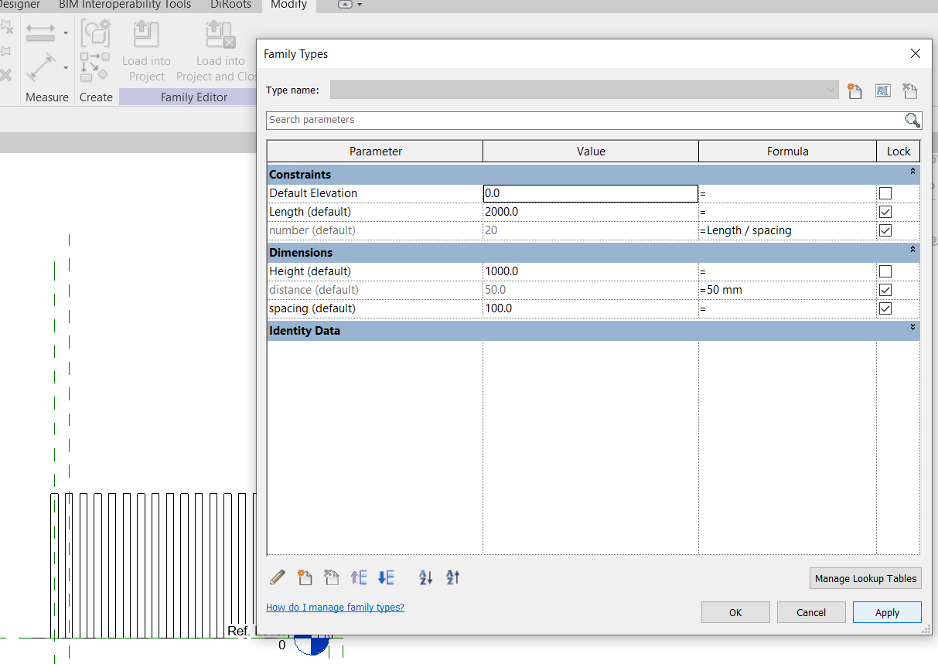Open the BIM Interoperability Tools tab
The width and height of the screenshot is (938, 664).
(124, 5)
